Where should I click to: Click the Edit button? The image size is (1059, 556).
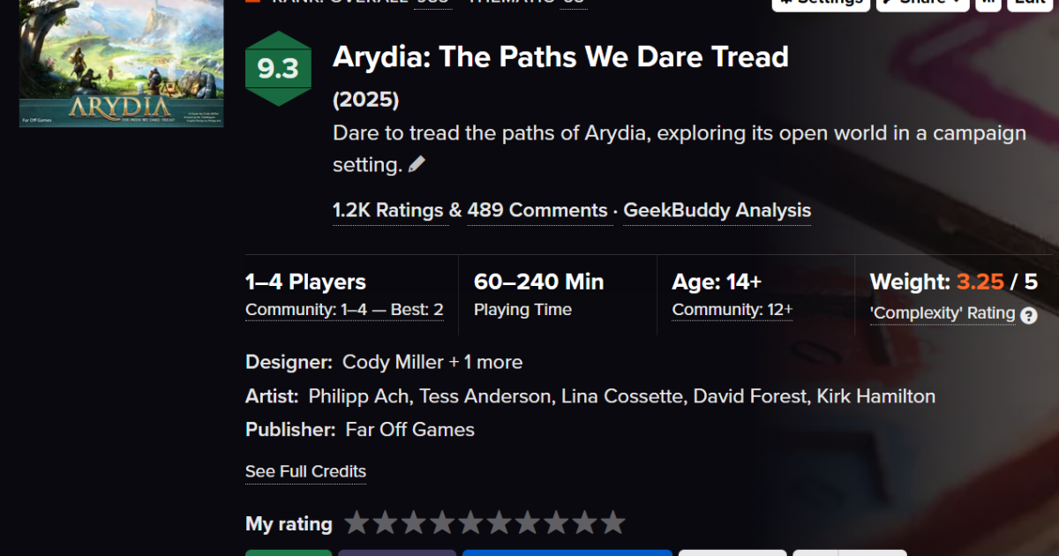pyautogui.click(x=1029, y=3)
